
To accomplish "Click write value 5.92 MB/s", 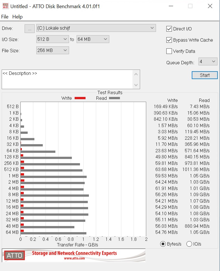I will click(x=168, y=138).
